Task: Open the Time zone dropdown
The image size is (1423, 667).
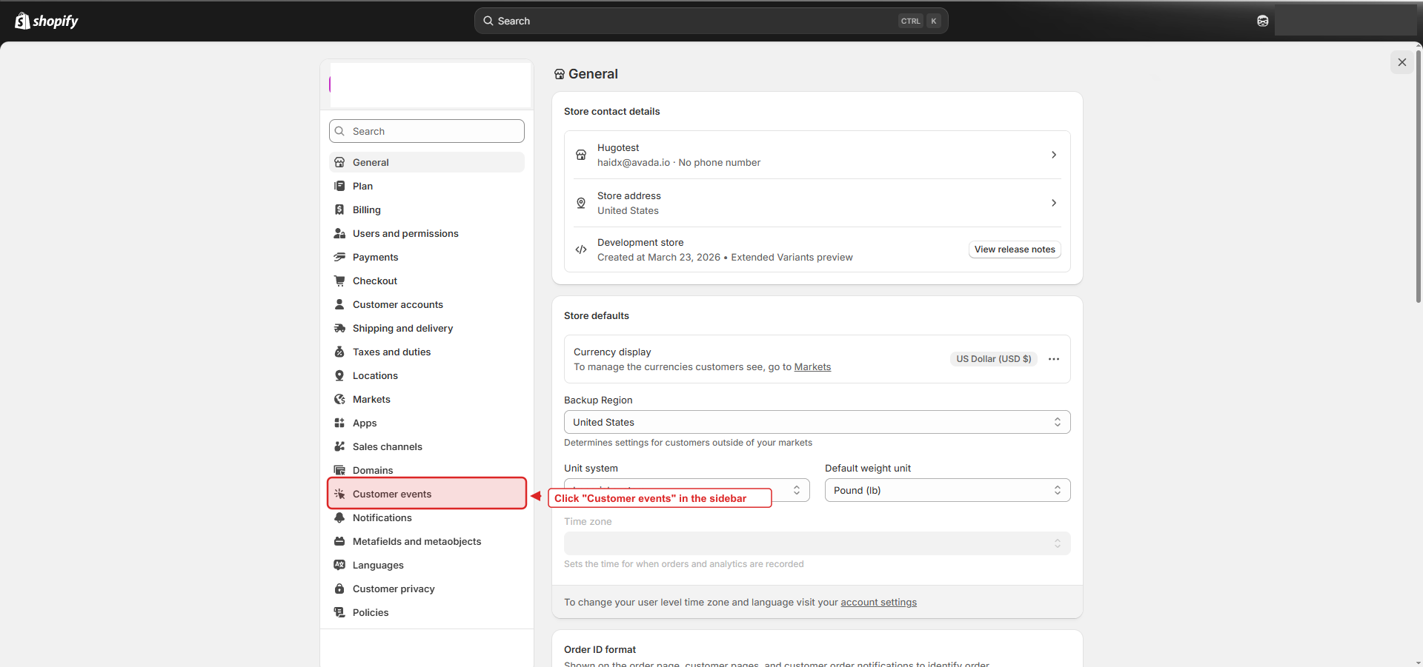Action: pos(817,543)
